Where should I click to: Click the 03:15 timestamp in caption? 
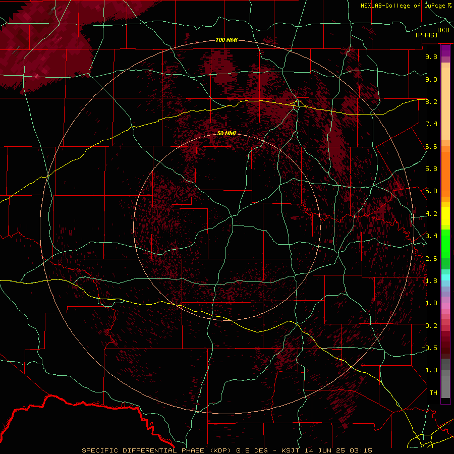click(x=361, y=450)
